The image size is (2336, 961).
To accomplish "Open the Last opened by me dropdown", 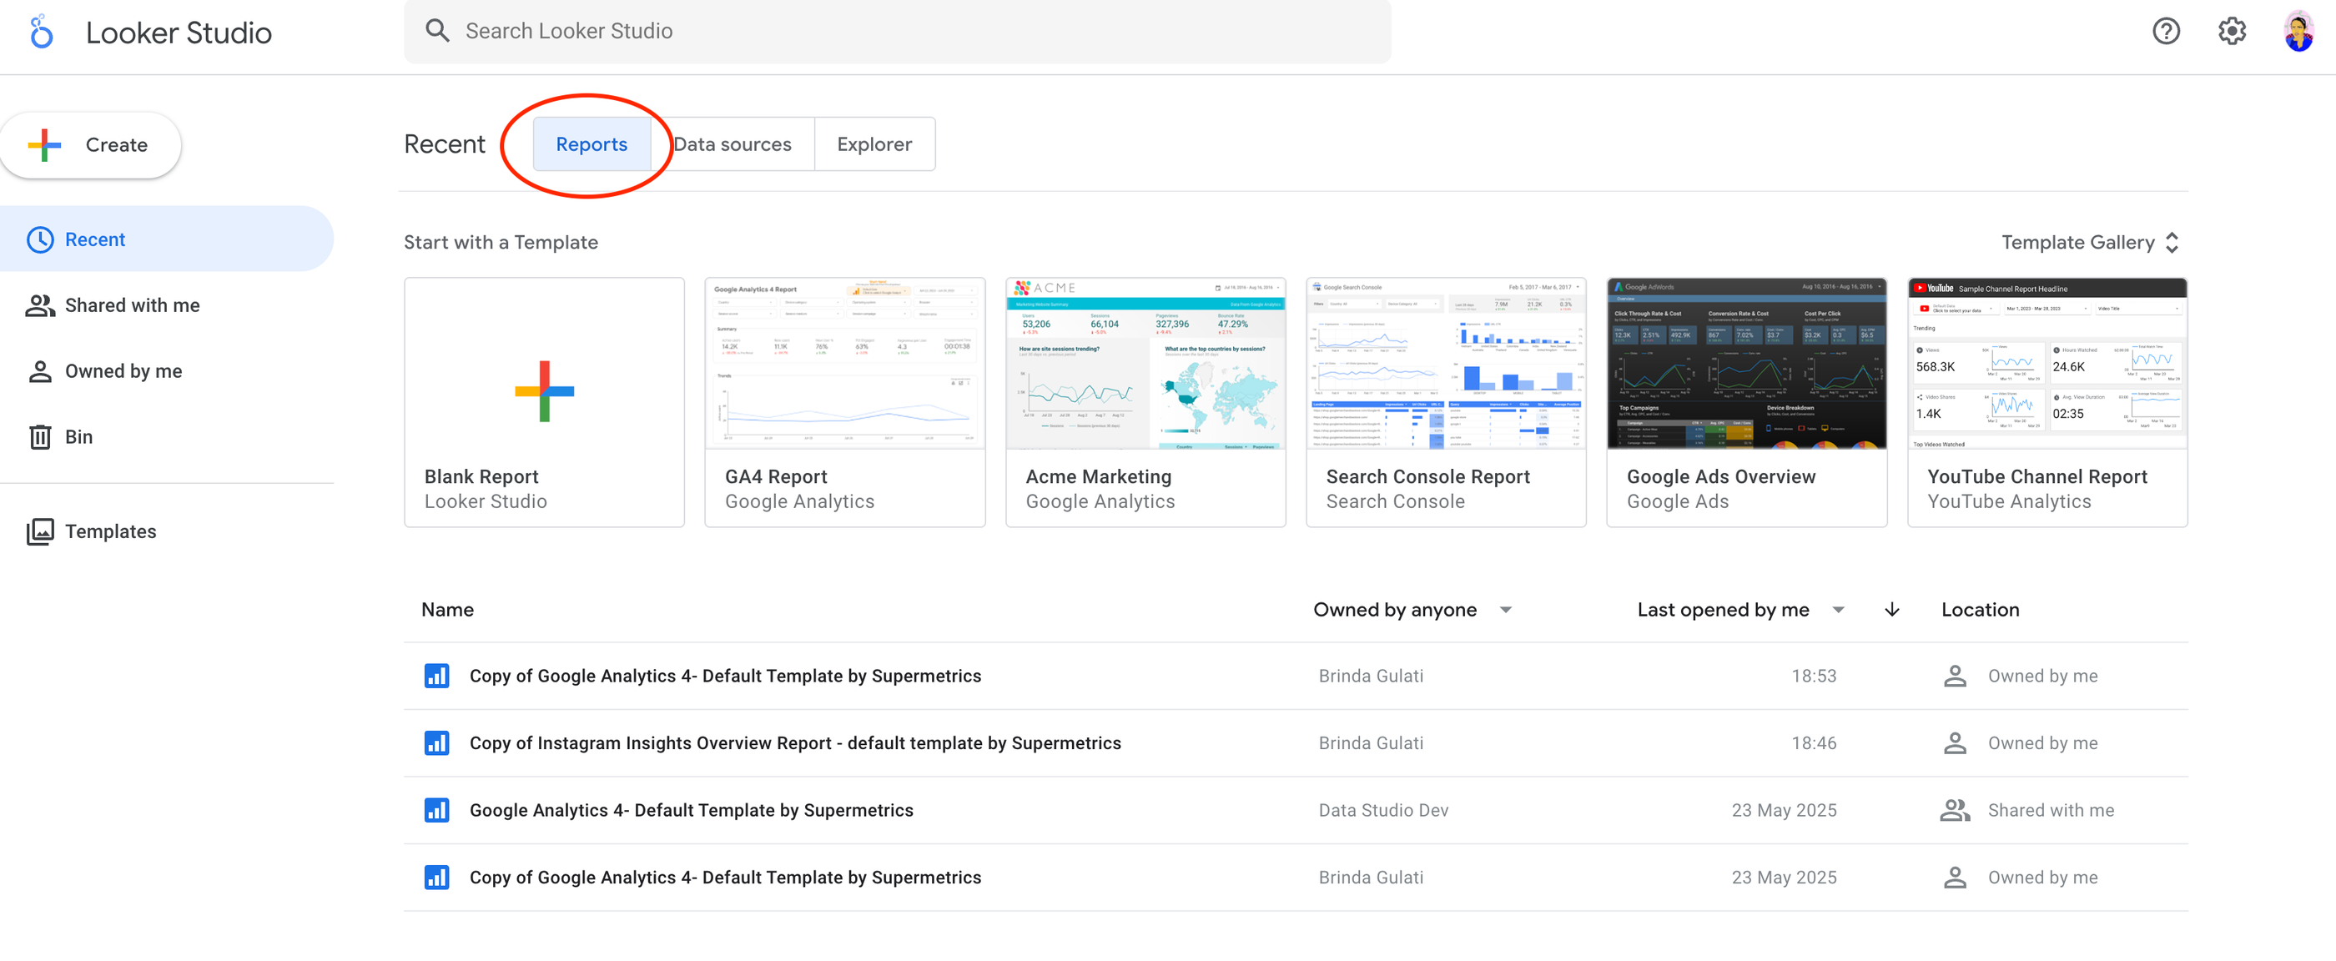I will coord(1739,609).
